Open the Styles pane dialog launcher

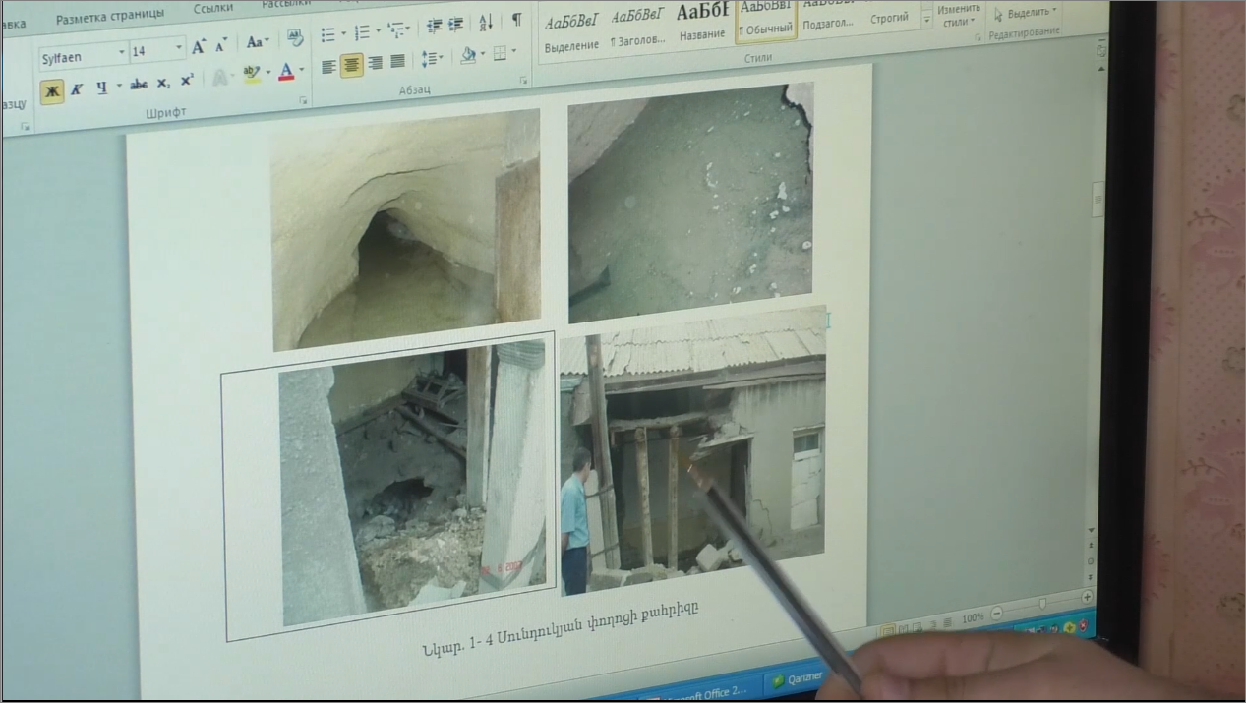pos(978,37)
